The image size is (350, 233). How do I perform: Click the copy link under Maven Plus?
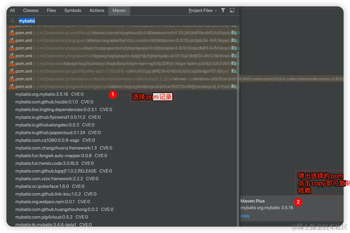coord(245,216)
